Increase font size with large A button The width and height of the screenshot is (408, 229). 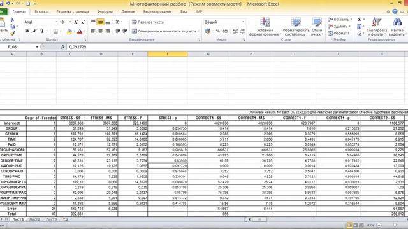coord(76,22)
